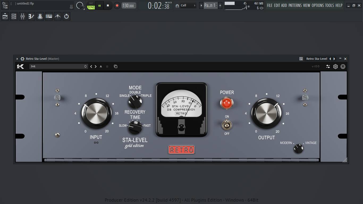Image resolution: width=363 pixels, height=204 pixels.
Task: Open the browser icon at top-left
Action: pyautogui.click(x=5, y=5)
